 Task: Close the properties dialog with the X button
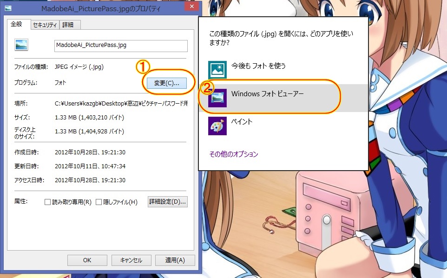(x=192, y=6)
